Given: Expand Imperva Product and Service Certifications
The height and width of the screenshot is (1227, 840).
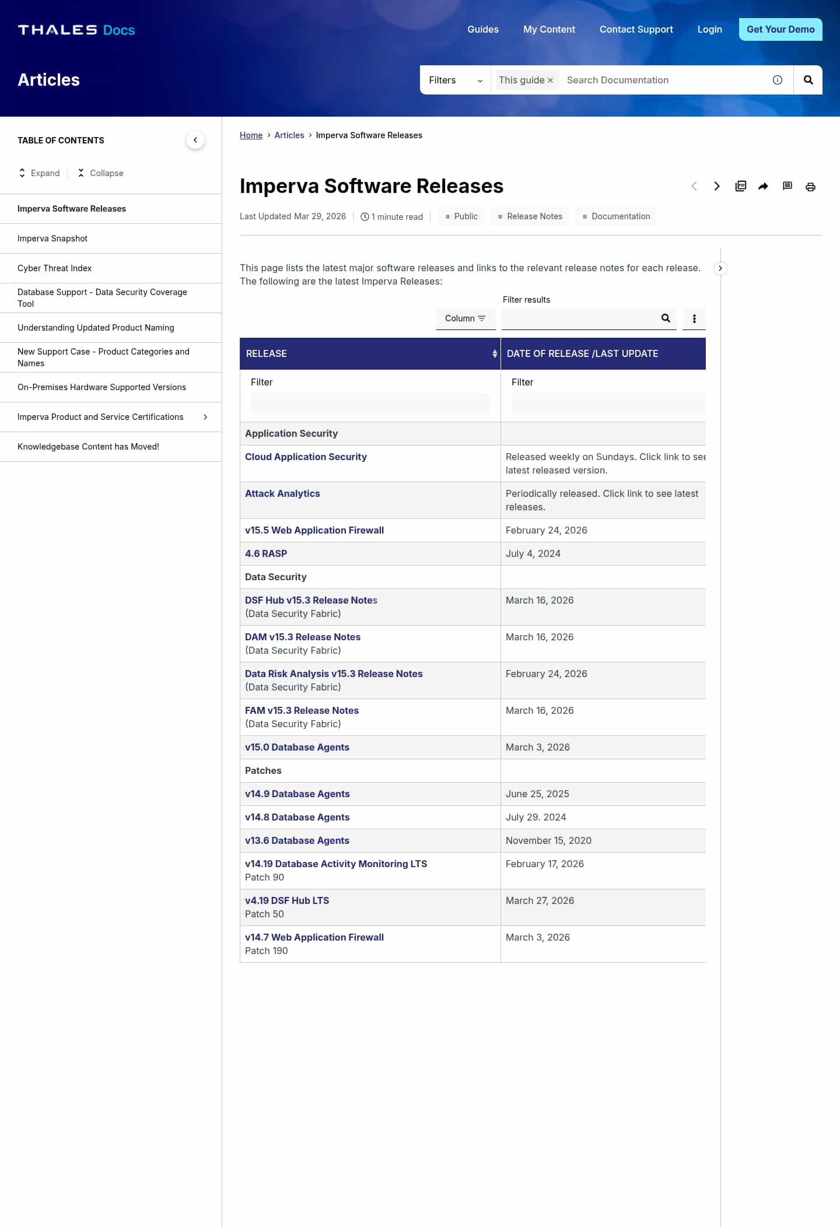Looking at the screenshot, I should coord(205,417).
